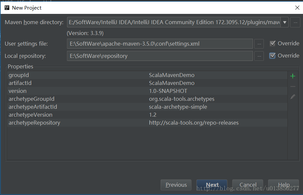Click the green plus add property icon

(x=293, y=76)
